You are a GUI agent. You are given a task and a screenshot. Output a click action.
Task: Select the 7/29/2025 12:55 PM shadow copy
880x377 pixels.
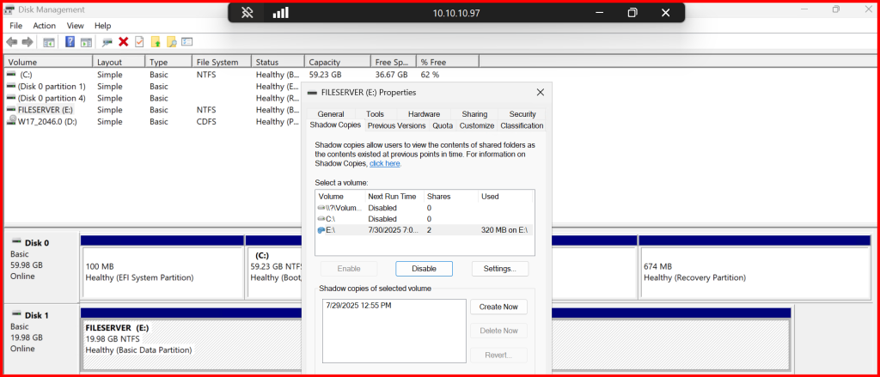click(x=359, y=306)
